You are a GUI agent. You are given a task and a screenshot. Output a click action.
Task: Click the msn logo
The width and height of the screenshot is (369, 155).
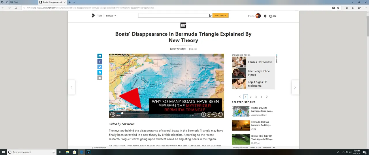[x=97, y=15]
